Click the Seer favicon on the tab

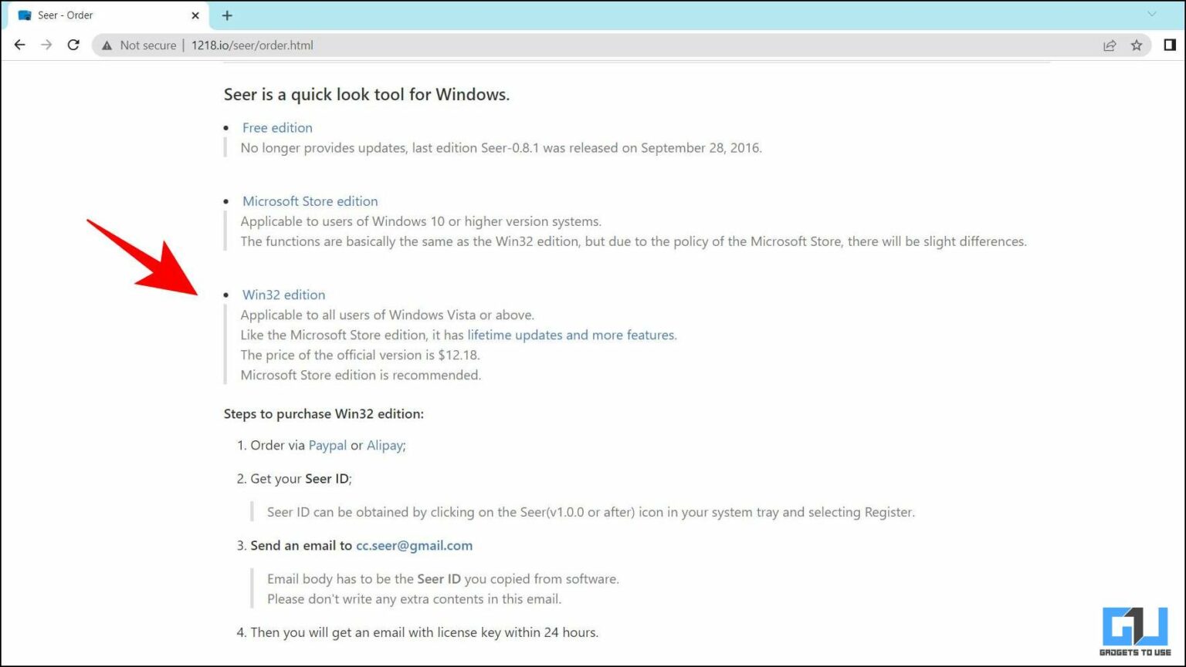25,15
